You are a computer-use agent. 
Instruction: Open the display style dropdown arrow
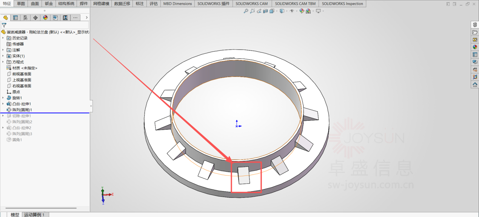click(287, 11)
